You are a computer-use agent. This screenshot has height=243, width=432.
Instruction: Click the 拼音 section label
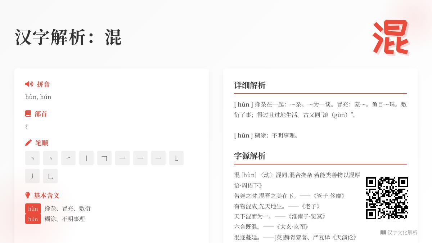click(43, 84)
